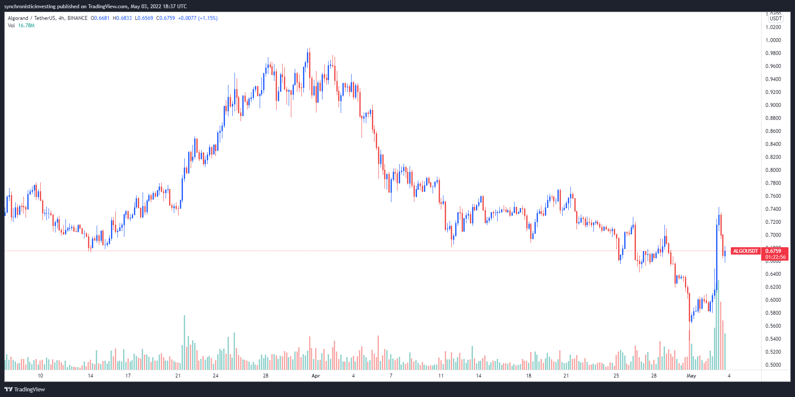Click the 0.5000 price scale level

pos(773,365)
